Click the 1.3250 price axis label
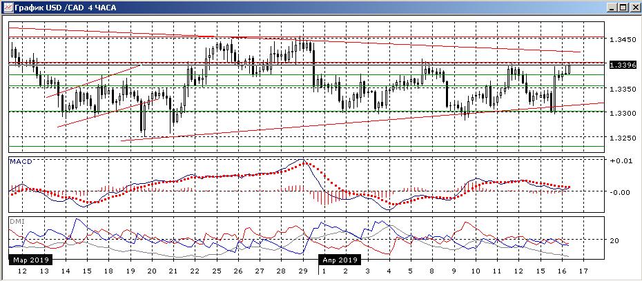 621,138
